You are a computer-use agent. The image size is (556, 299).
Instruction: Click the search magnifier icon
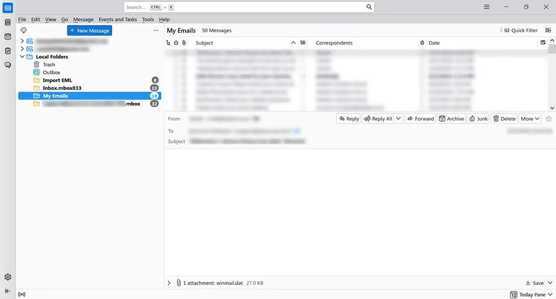pyautogui.click(x=369, y=7)
